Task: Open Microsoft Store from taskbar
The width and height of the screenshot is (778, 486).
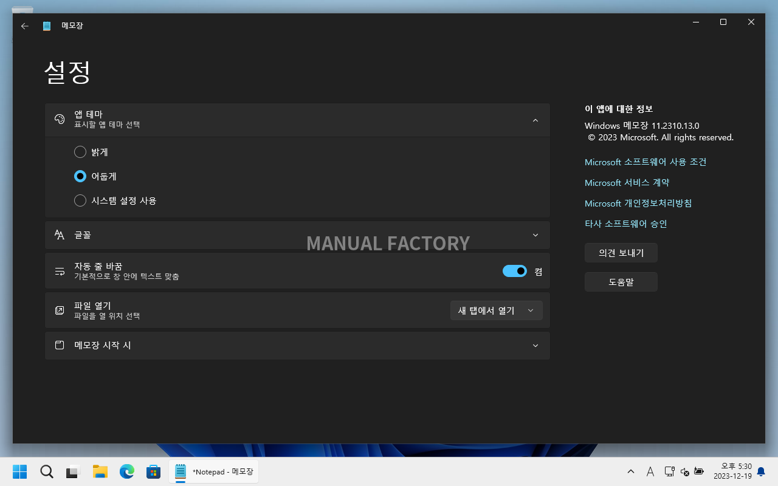Action: click(153, 471)
